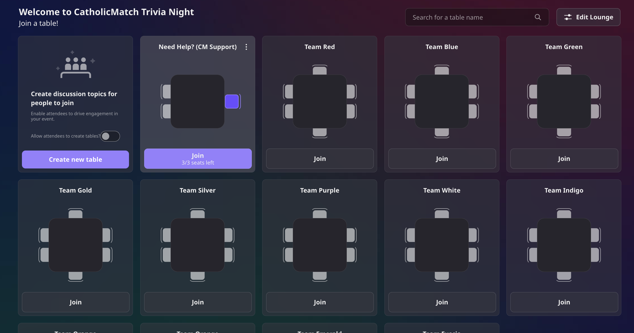
Task: Click the search magnifier icon
Action: pyautogui.click(x=538, y=17)
